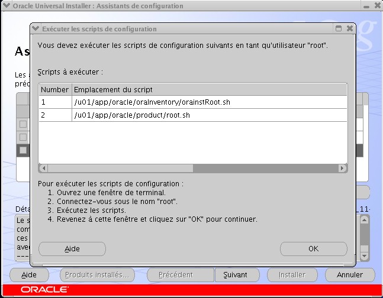383x298 pixels.
Task: Open the main installer window menu arrow
Action: [7, 5]
